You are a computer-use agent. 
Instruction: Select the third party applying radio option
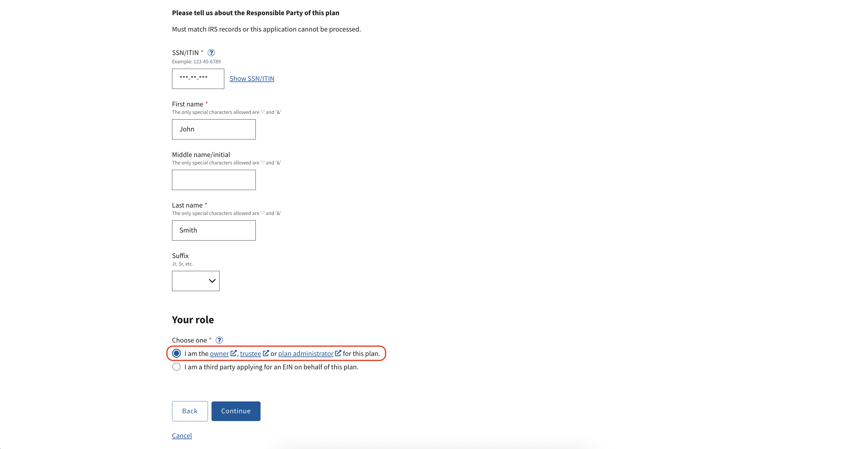pyautogui.click(x=177, y=367)
